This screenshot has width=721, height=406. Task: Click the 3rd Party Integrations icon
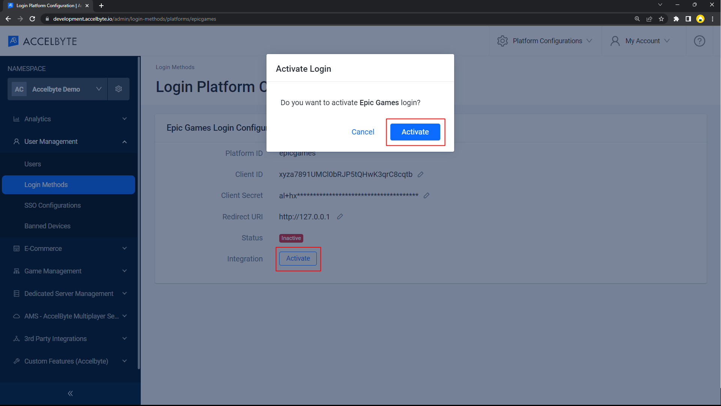coord(17,339)
